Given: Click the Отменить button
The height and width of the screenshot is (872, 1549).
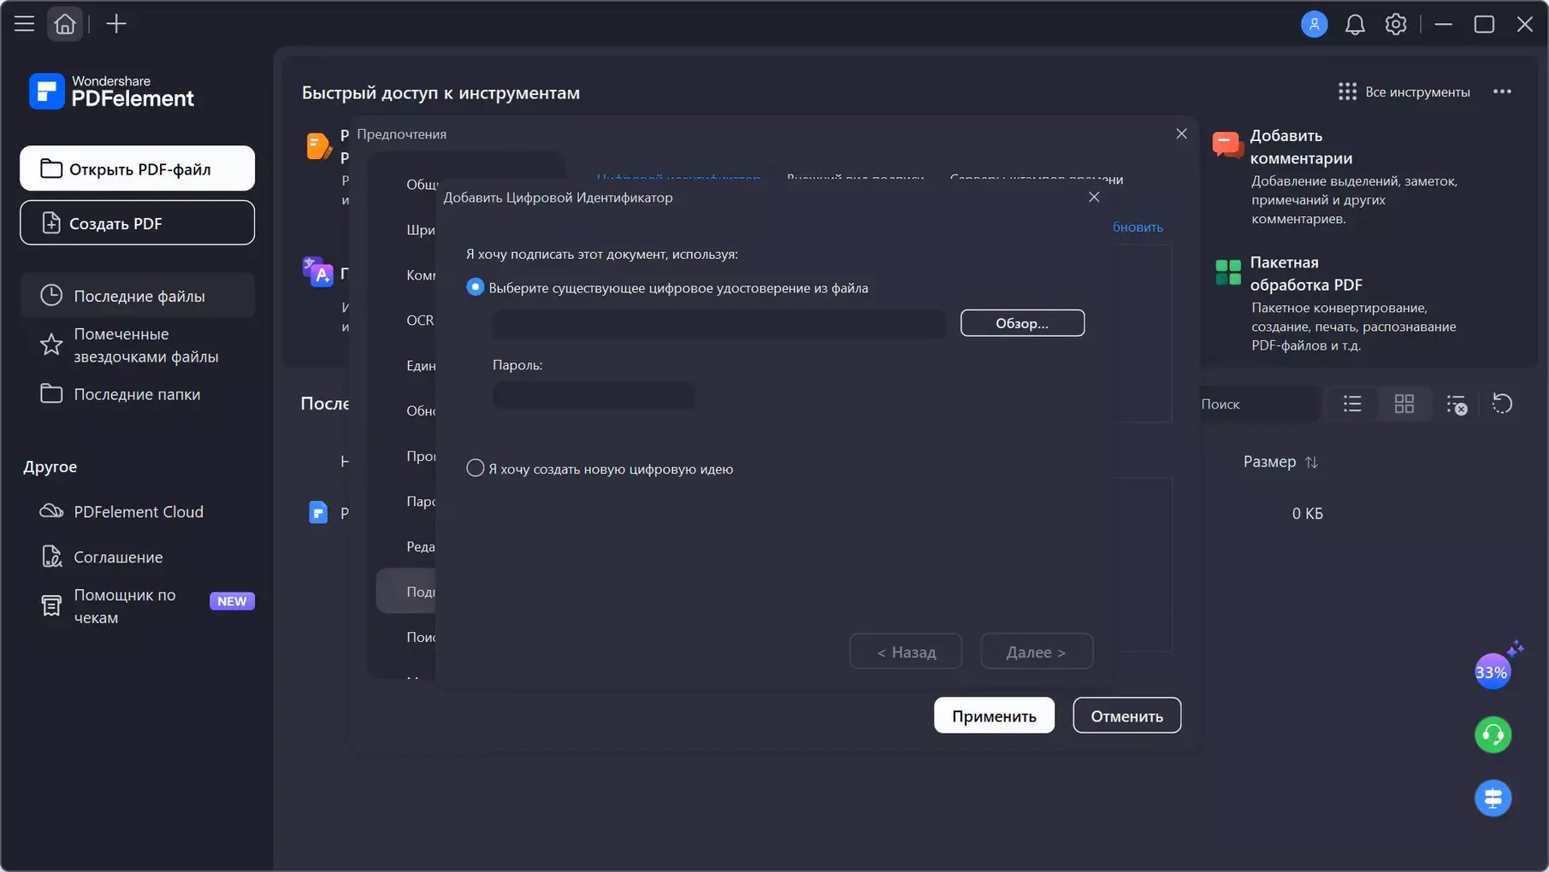Looking at the screenshot, I should [x=1126, y=716].
